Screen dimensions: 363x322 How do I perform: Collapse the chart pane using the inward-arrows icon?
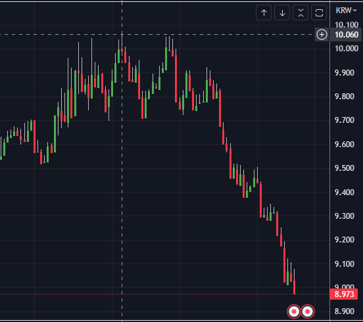301,12
